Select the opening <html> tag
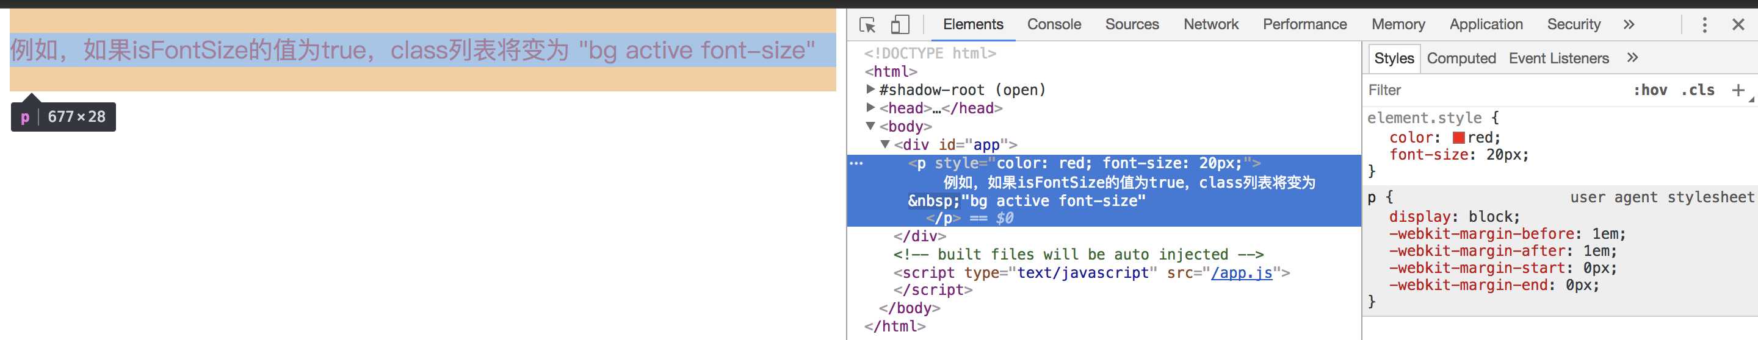The width and height of the screenshot is (1758, 340). pyautogui.click(x=891, y=71)
